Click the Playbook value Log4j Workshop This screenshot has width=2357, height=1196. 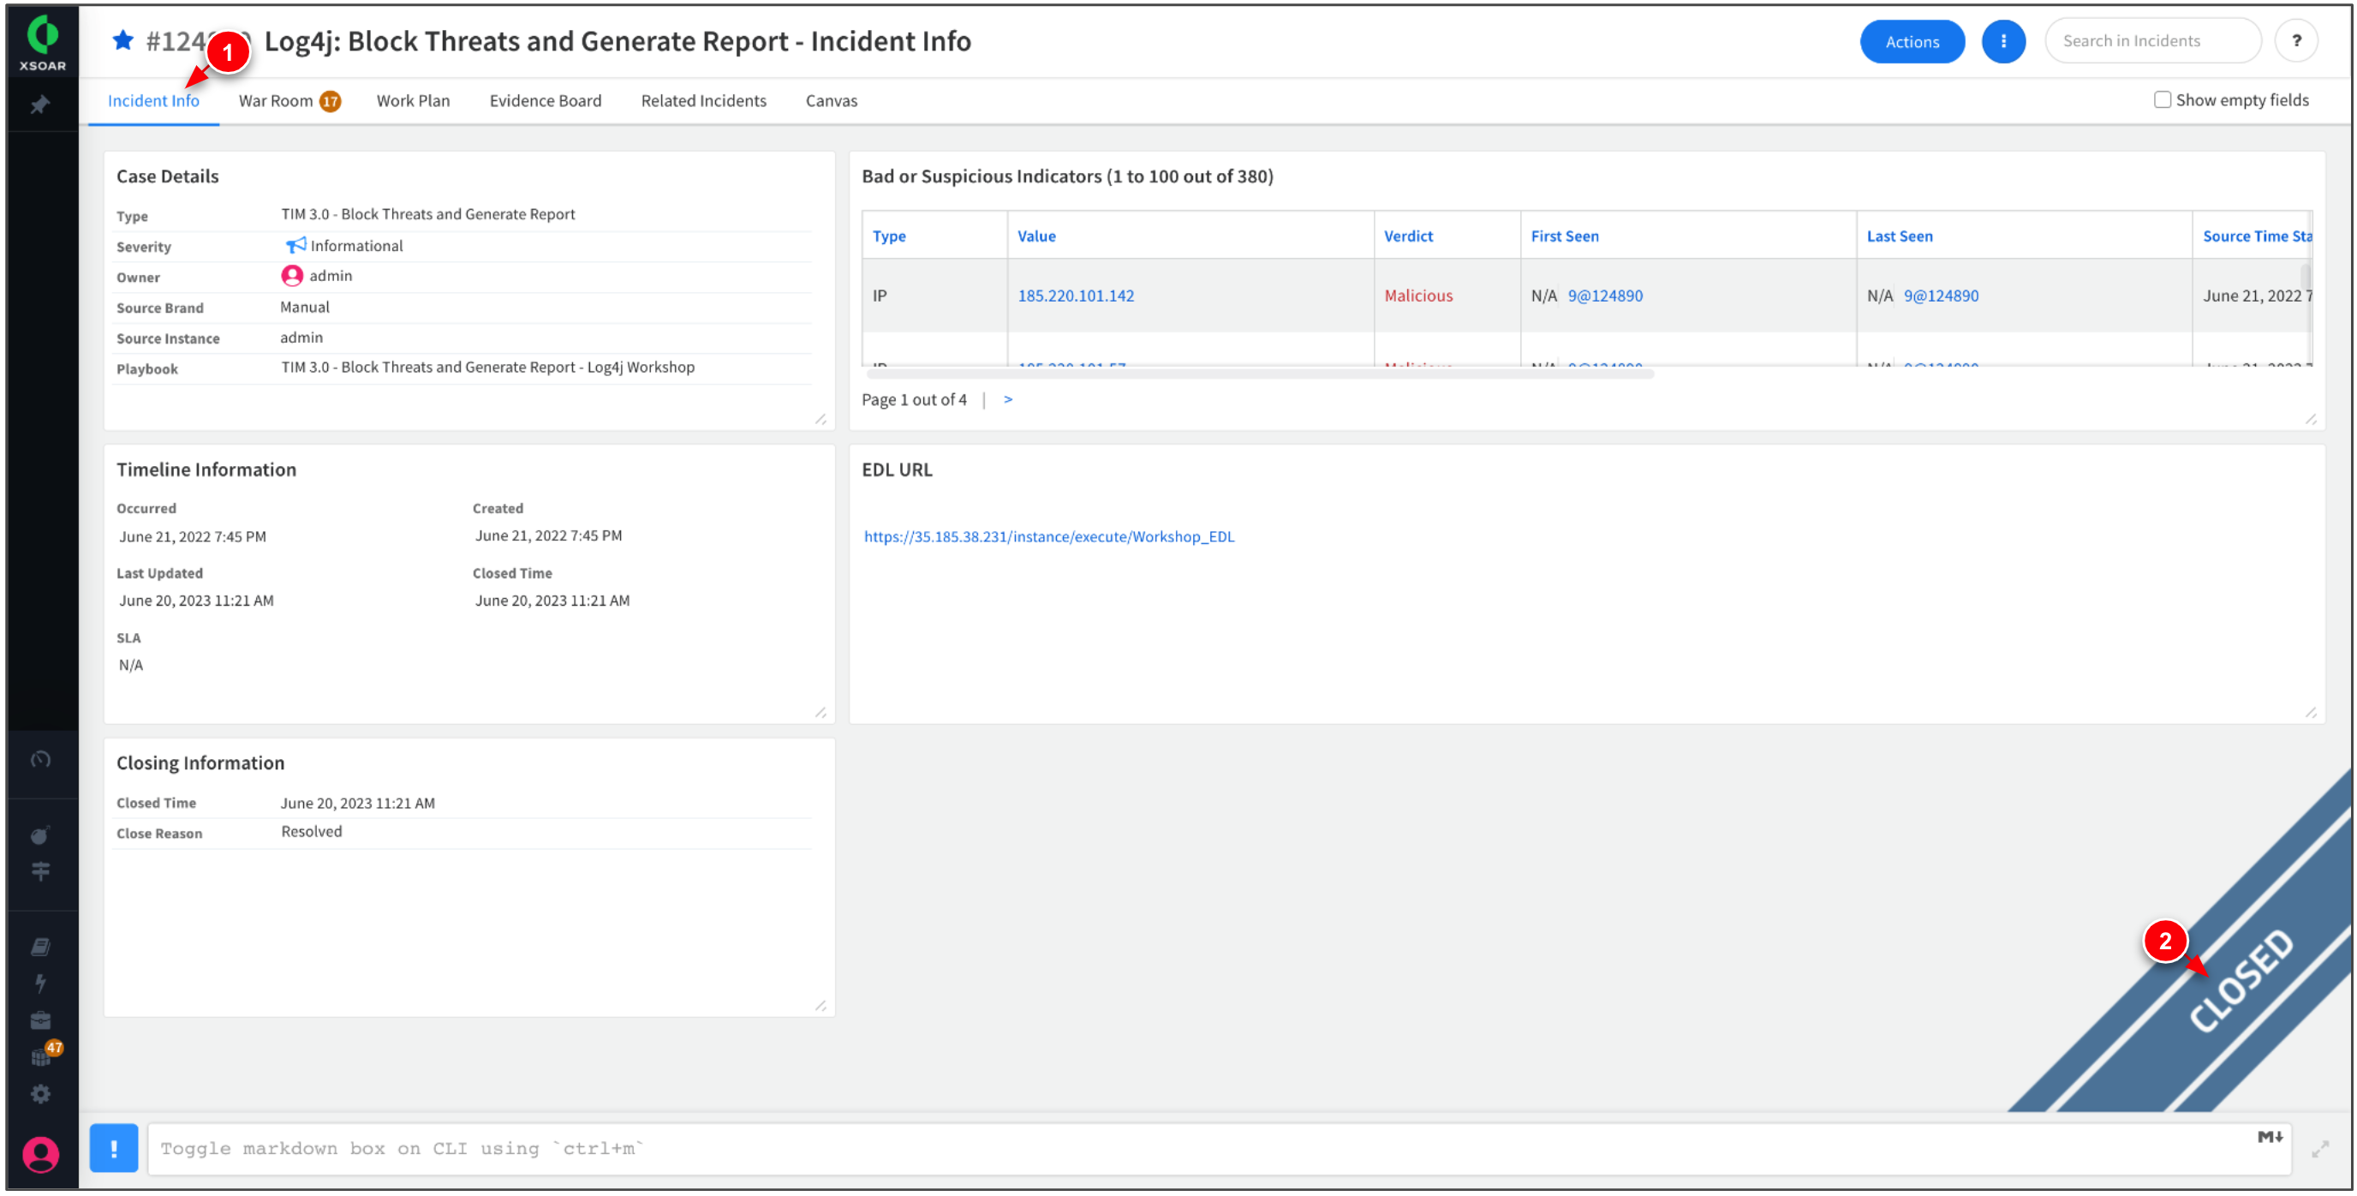coord(487,367)
